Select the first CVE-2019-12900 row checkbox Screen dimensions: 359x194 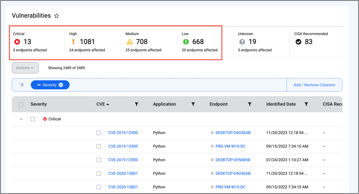[99, 133]
